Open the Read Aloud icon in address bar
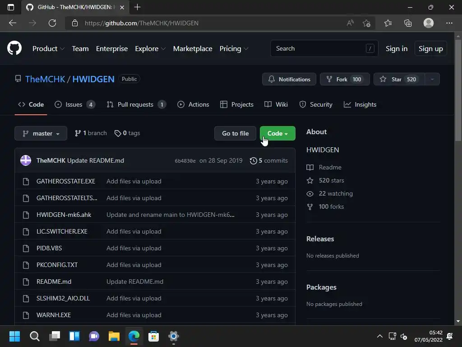This screenshot has width=462, height=347. click(x=350, y=23)
